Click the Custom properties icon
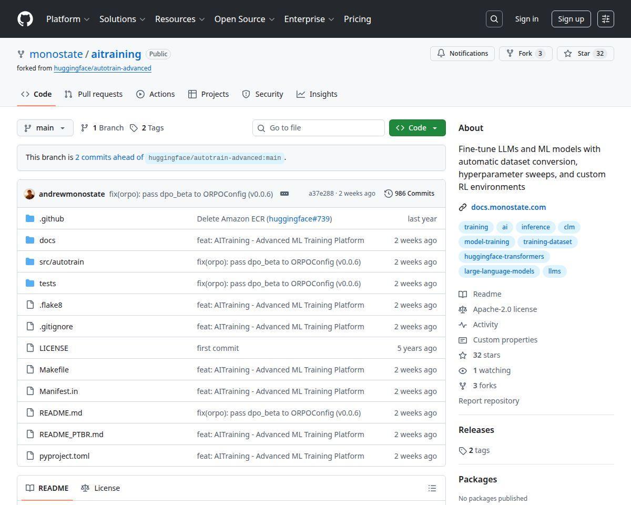Image resolution: width=631 pixels, height=505 pixels. click(x=463, y=340)
